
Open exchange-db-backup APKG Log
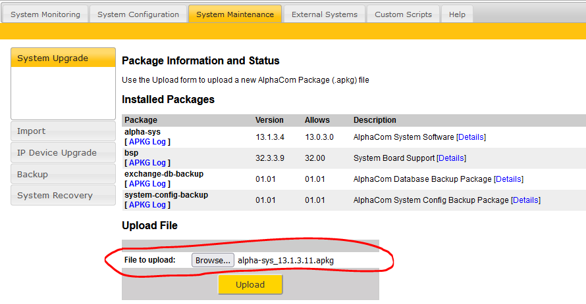(x=147, y=184)
